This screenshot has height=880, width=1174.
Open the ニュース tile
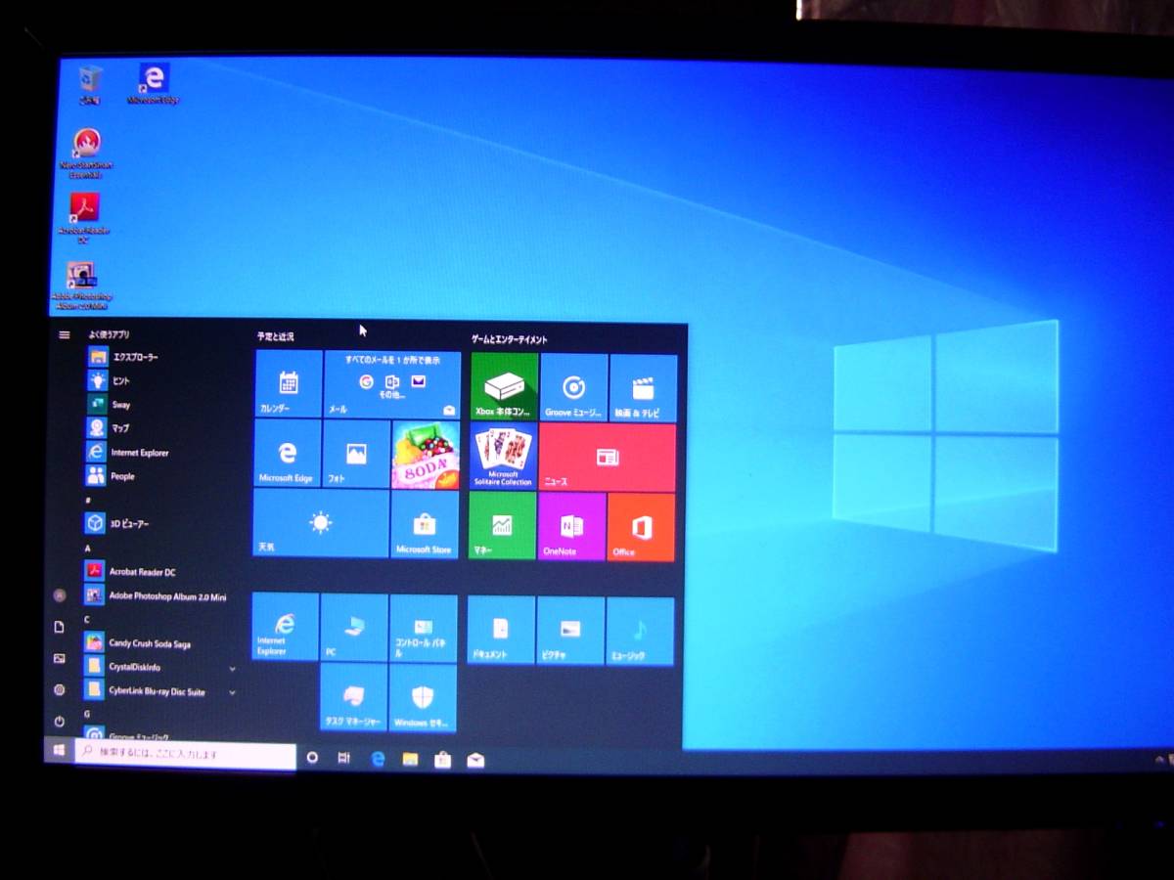(x=608, y=458)
